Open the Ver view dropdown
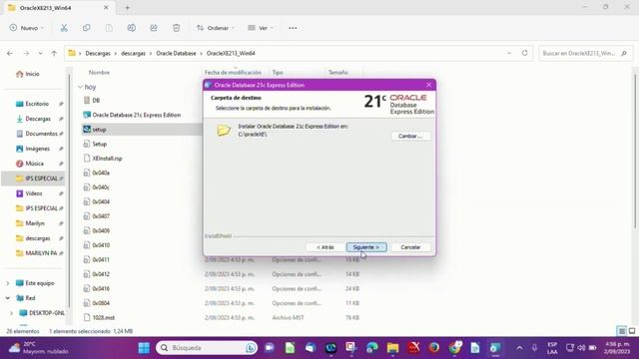The height and width of the screenshot is (359, 639). [x=261, y=28]
